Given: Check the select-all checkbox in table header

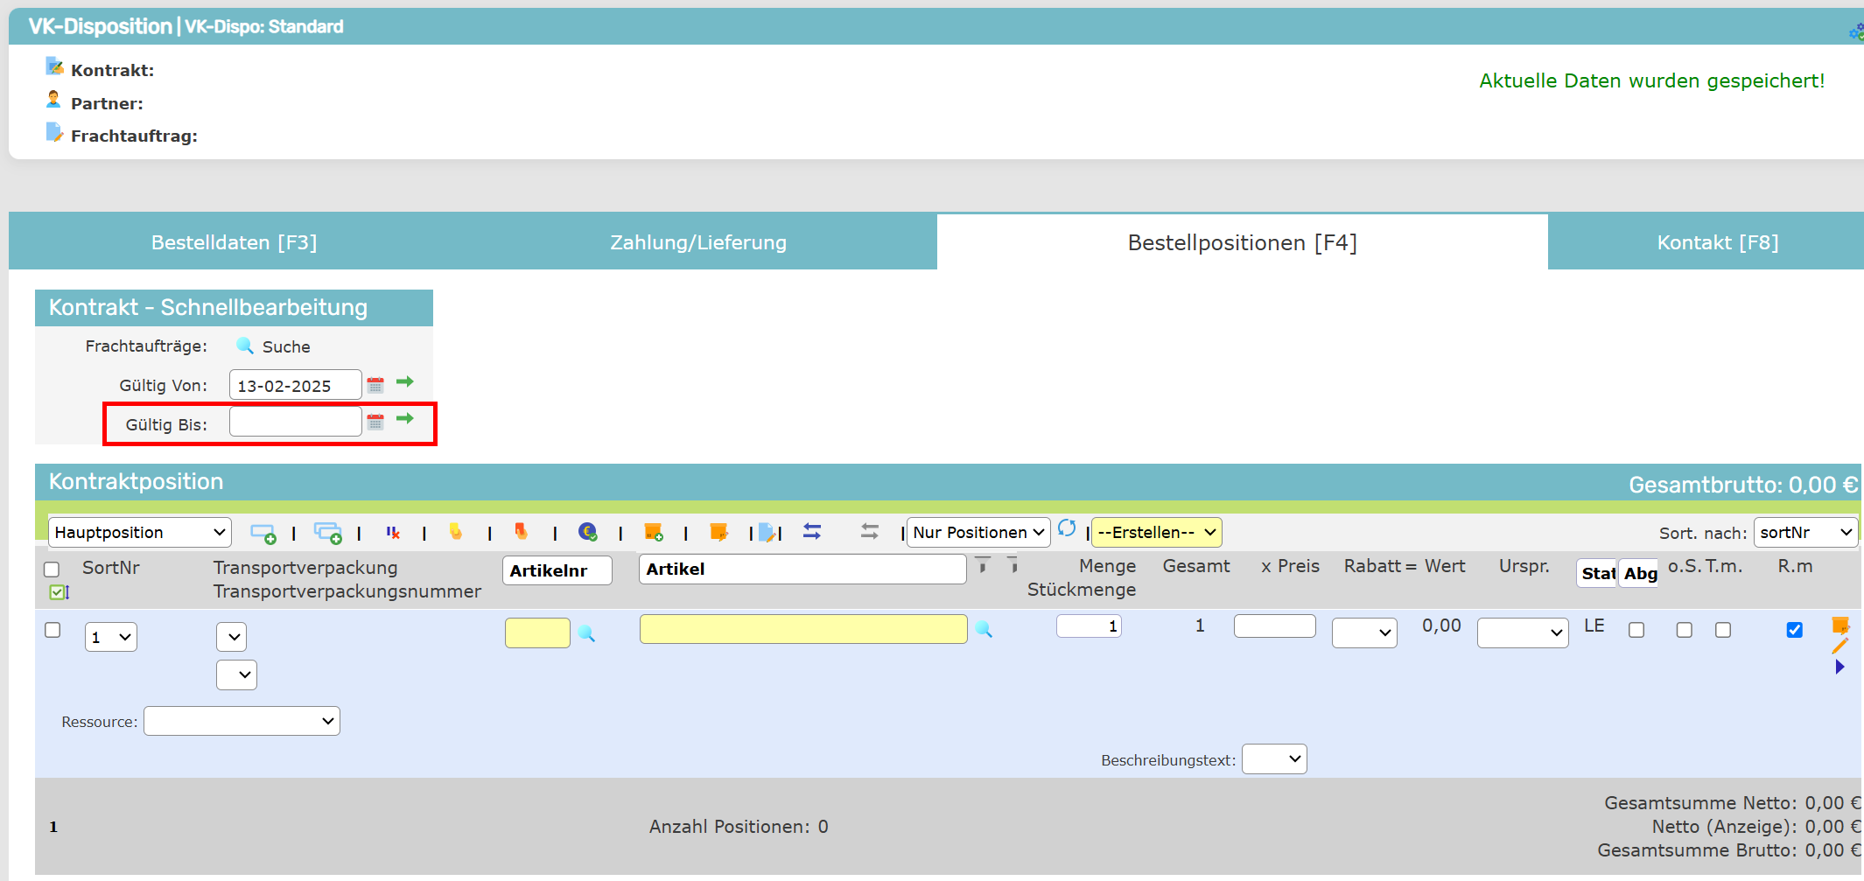Looking at the screenshot, I should point(52,570).
